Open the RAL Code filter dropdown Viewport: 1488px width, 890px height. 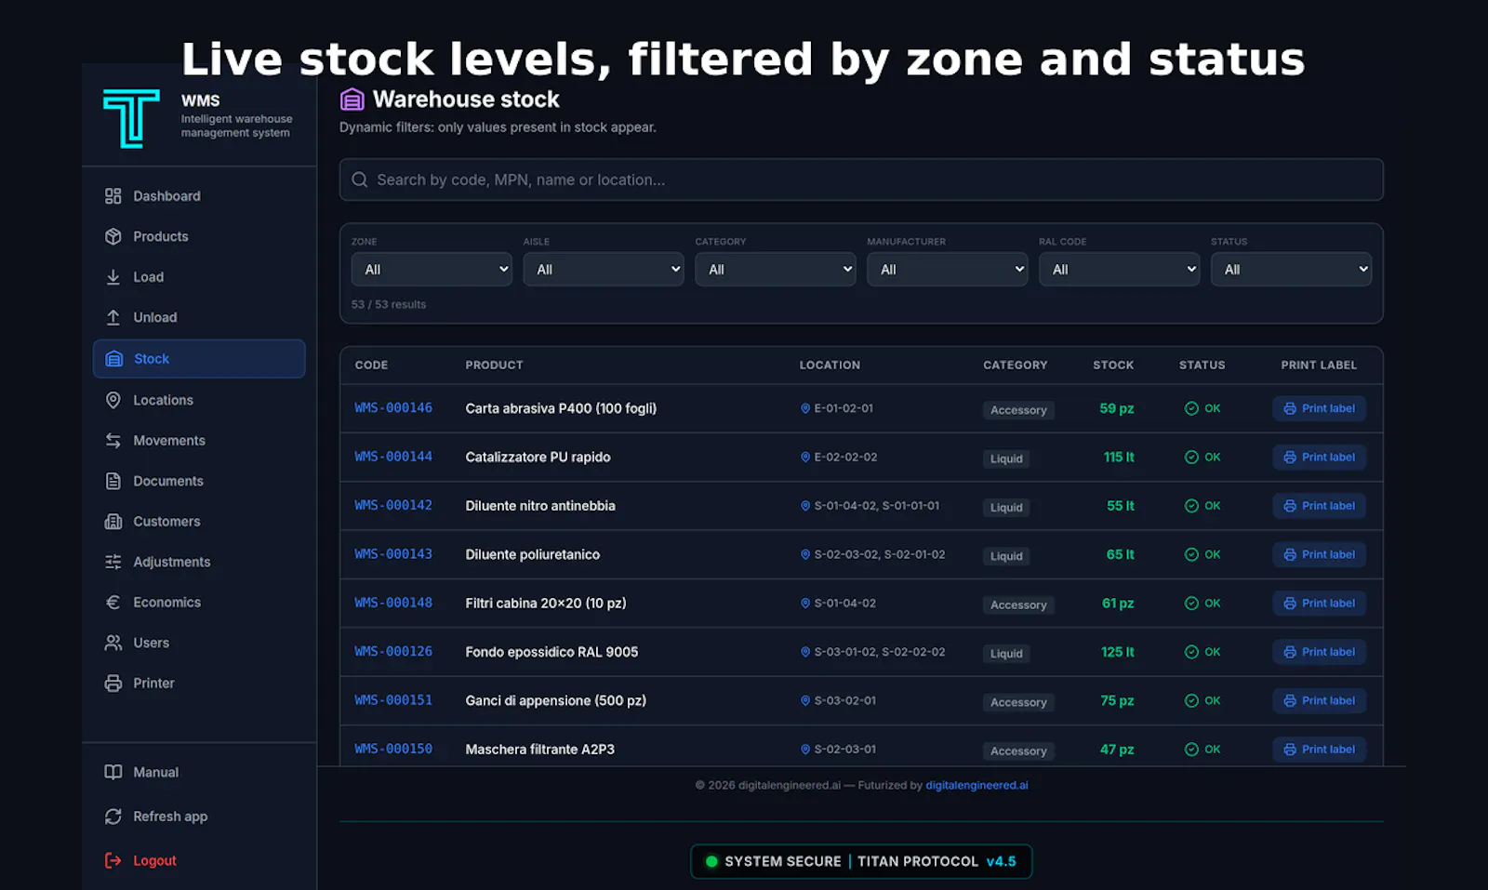(x=1119, y=270)
